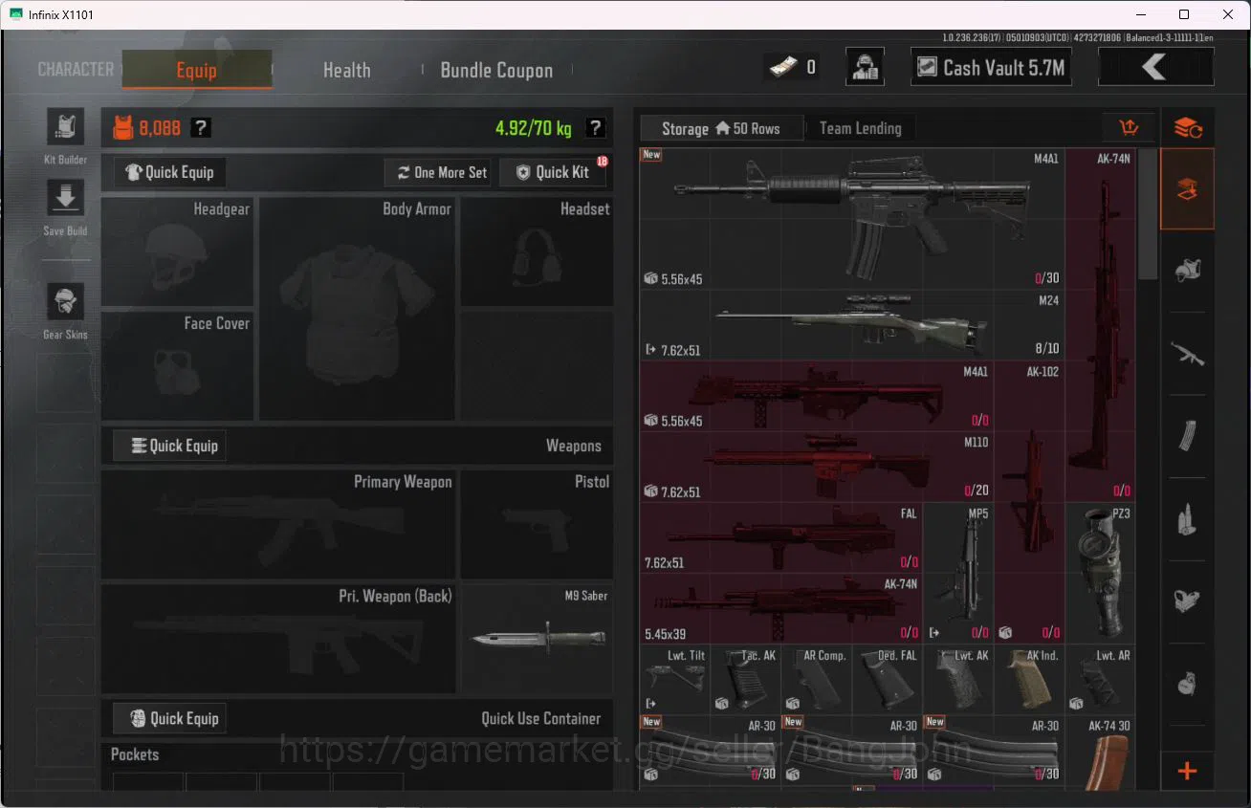The width and height of the screenshot is (1251, 808).
Task: Click the Pri. Weapon (Back) slot
Action: pos(278,638)
